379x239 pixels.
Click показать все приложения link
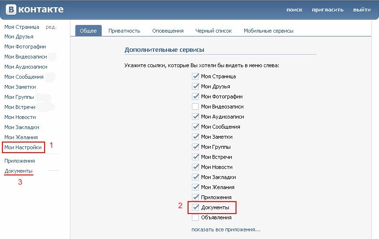click(226, 229)
